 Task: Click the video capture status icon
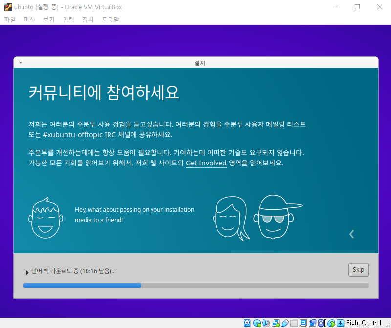(312, 323)
